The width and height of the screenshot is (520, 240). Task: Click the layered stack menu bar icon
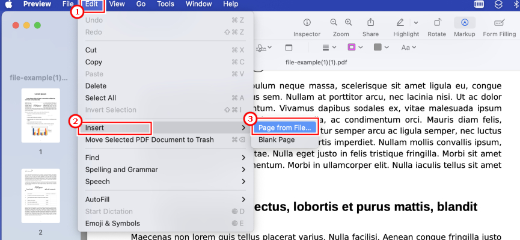(498, 4)
